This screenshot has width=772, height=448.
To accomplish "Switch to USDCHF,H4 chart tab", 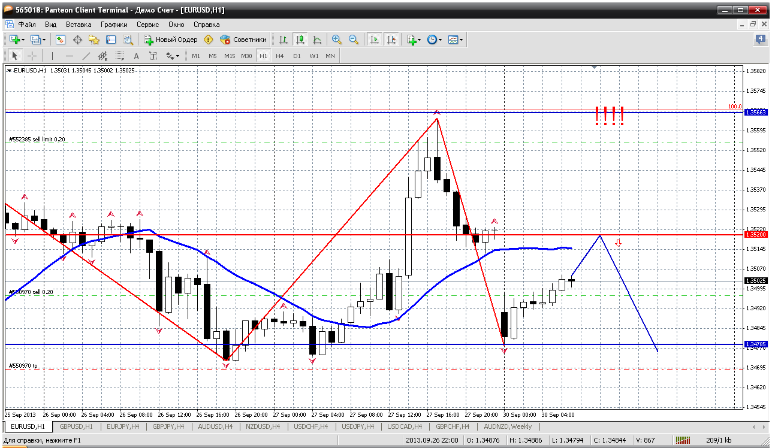I will (x=311, y=426).
